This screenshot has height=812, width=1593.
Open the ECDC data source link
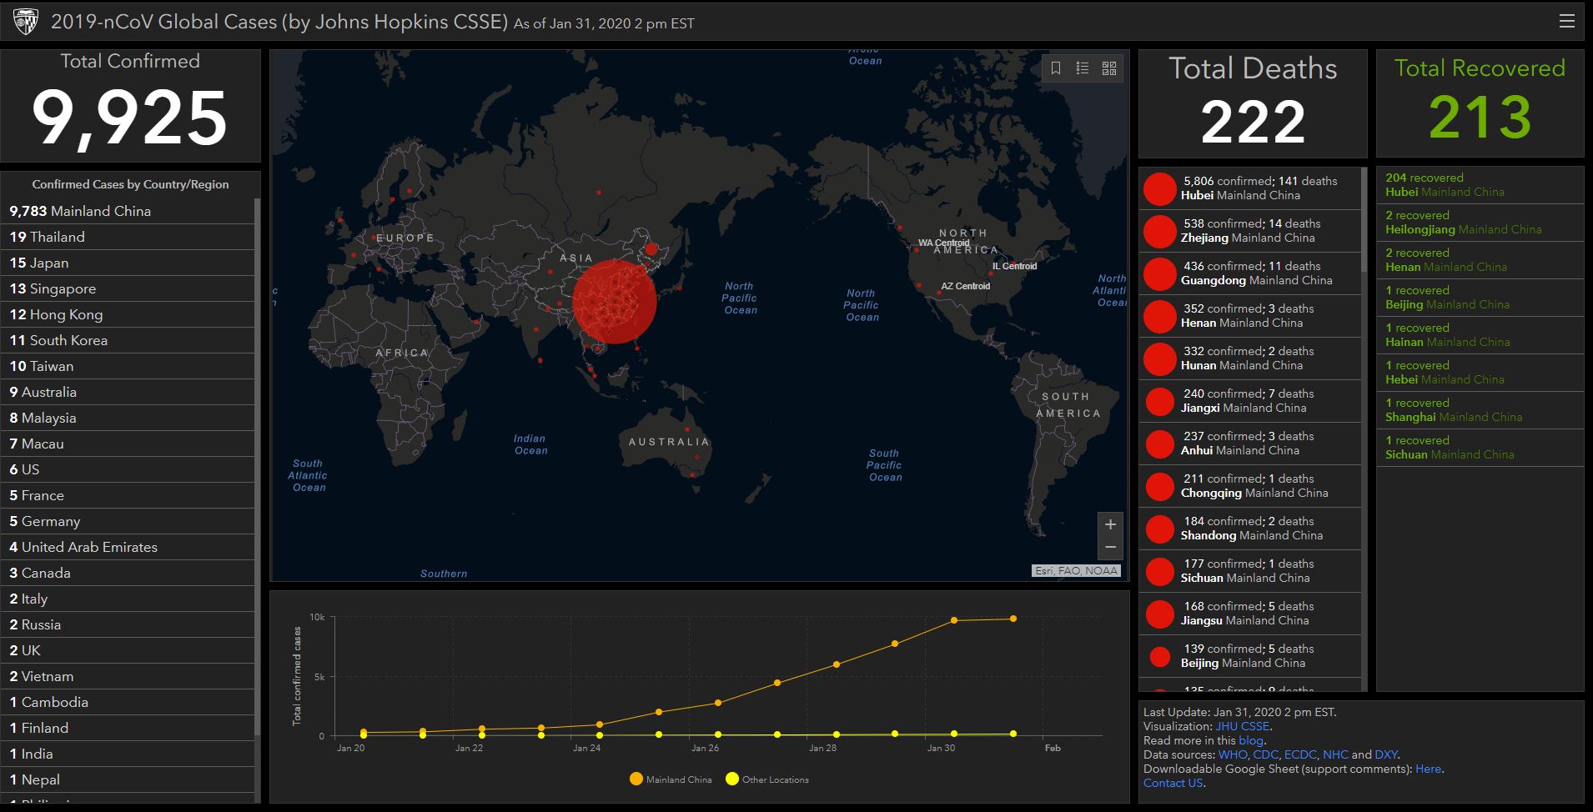[1300, 754]
